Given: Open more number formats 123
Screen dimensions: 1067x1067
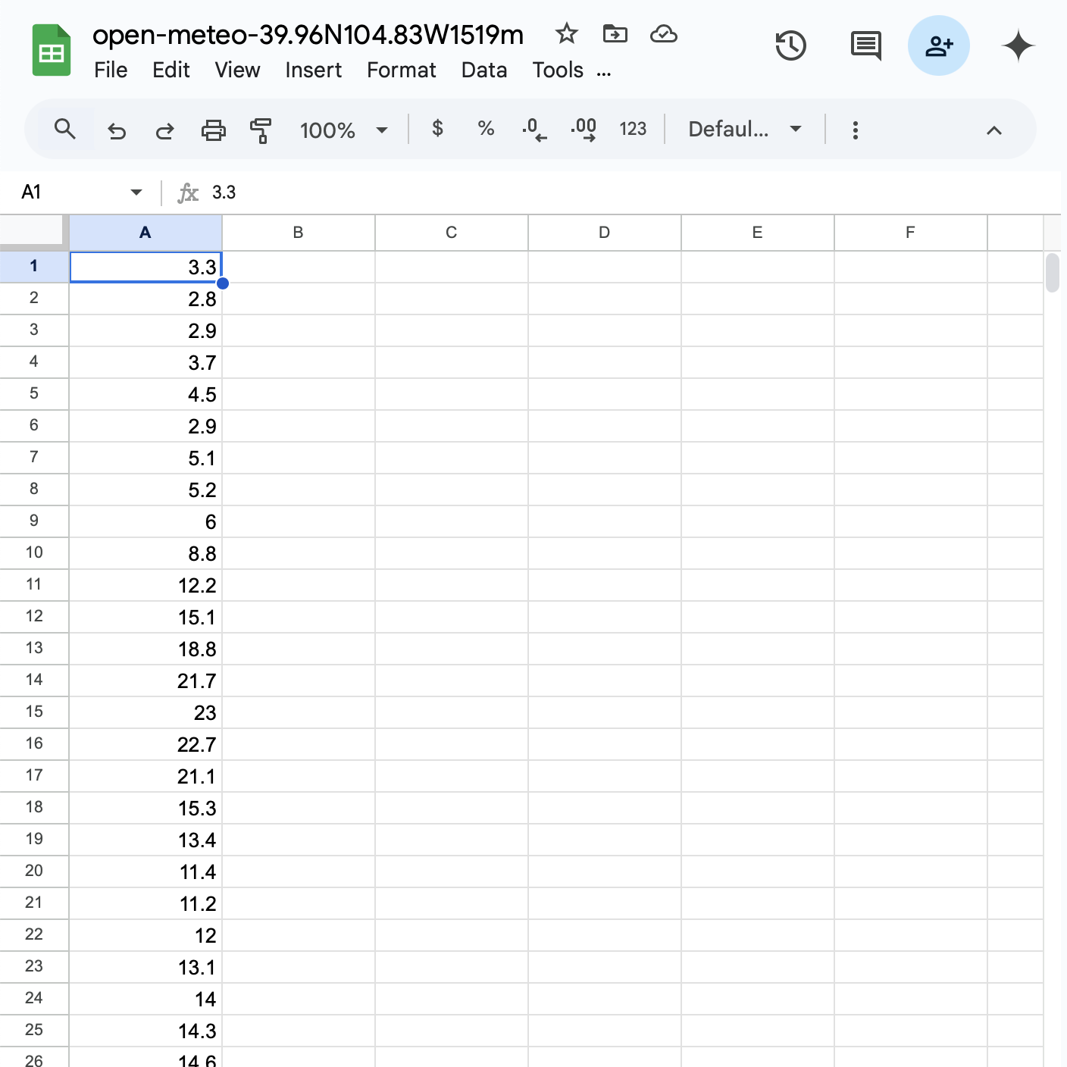Looking at the screenshot, I should [633, 129].
